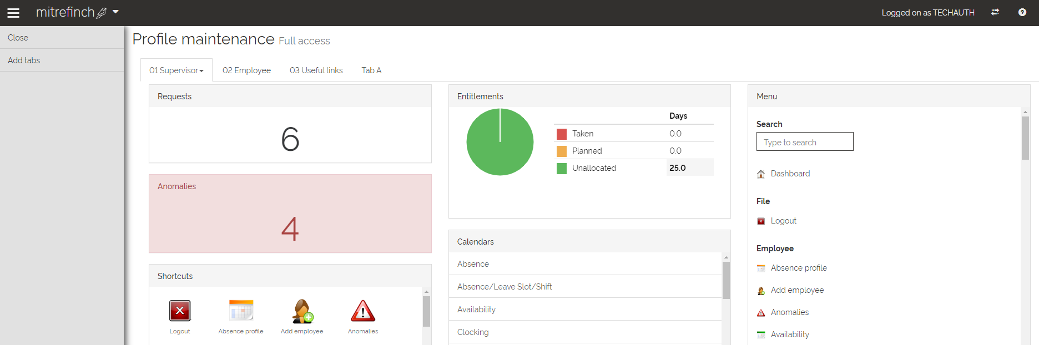
Task: Click the help question mark icon
Action: point(1022,12)
